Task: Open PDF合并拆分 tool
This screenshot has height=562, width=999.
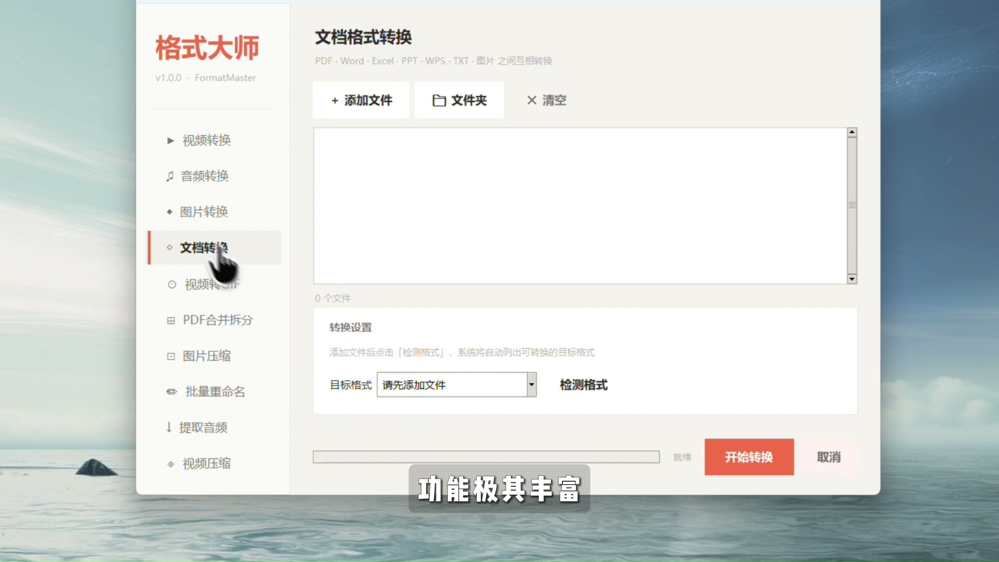Action: (213, 320)
